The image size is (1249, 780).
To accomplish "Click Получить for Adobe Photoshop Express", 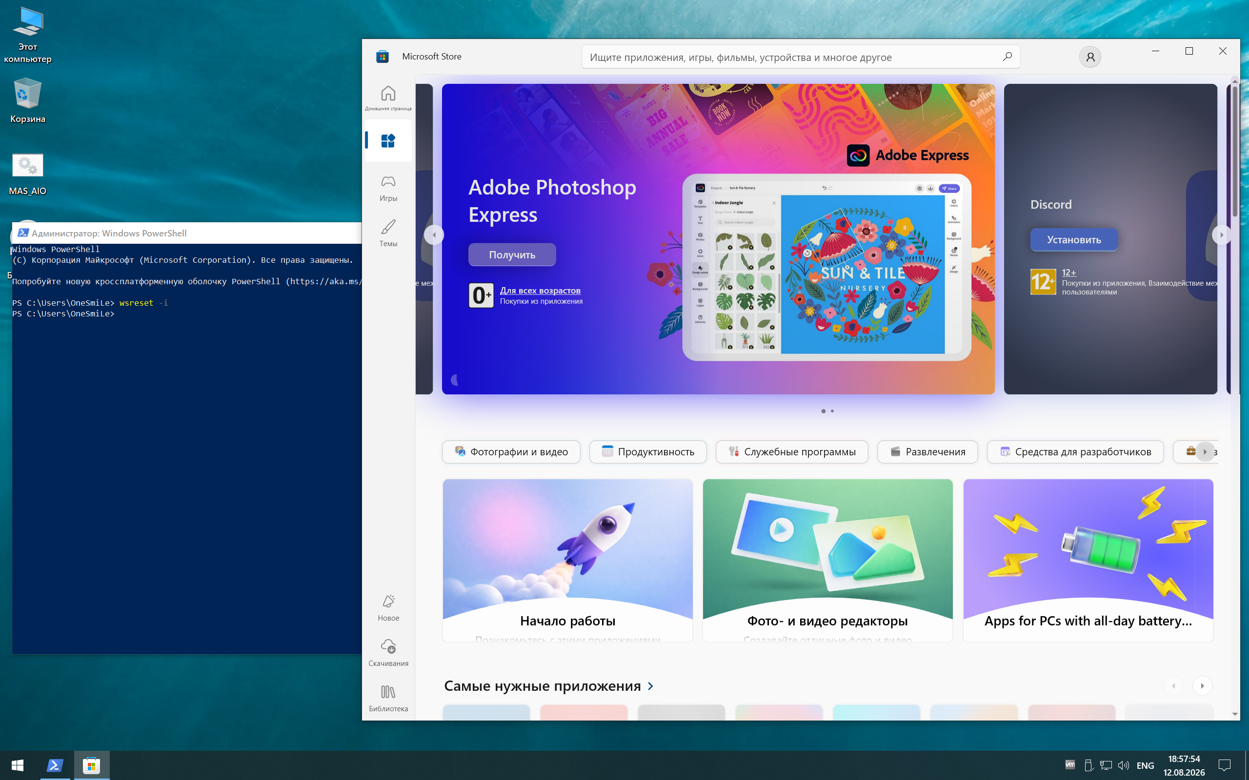I will pos(512,255).
